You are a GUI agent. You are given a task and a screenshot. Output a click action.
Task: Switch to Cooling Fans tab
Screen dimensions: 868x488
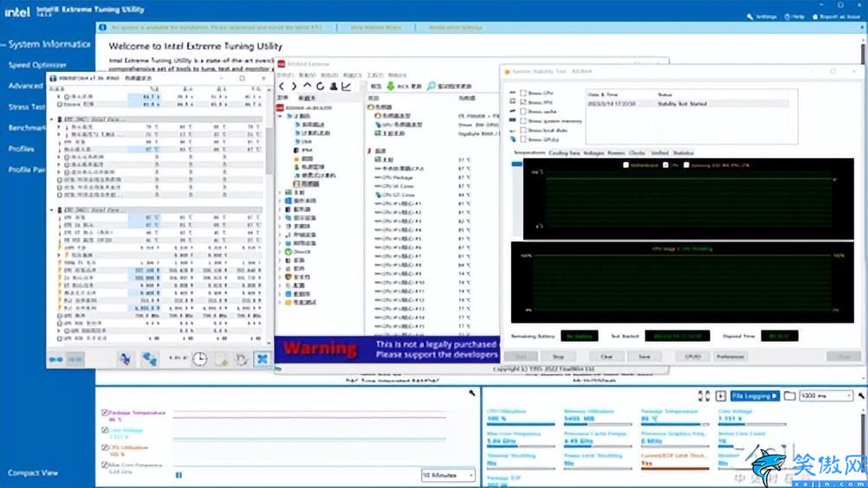tap(564, 152)
